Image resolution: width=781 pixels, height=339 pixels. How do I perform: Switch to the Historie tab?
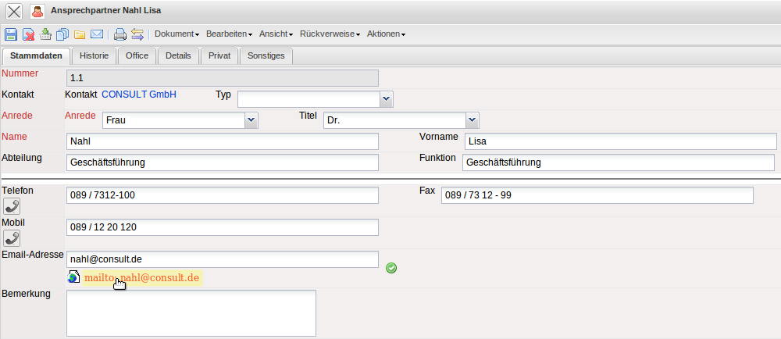[x=95, y=56]
